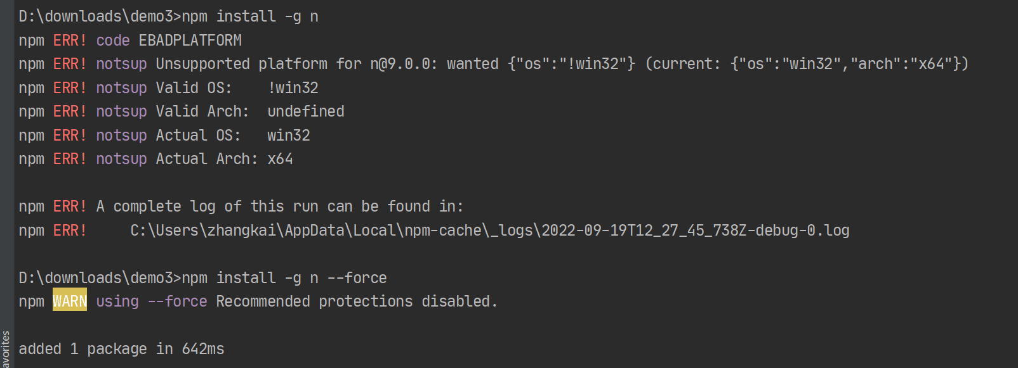1018x368 pixels.
Task: Click 'win32' in the Actual OS line
Action: [289, 136]
